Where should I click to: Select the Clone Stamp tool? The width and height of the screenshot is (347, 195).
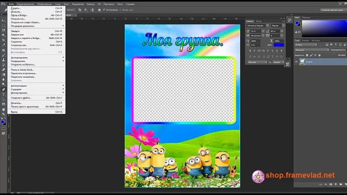[3, 60]
